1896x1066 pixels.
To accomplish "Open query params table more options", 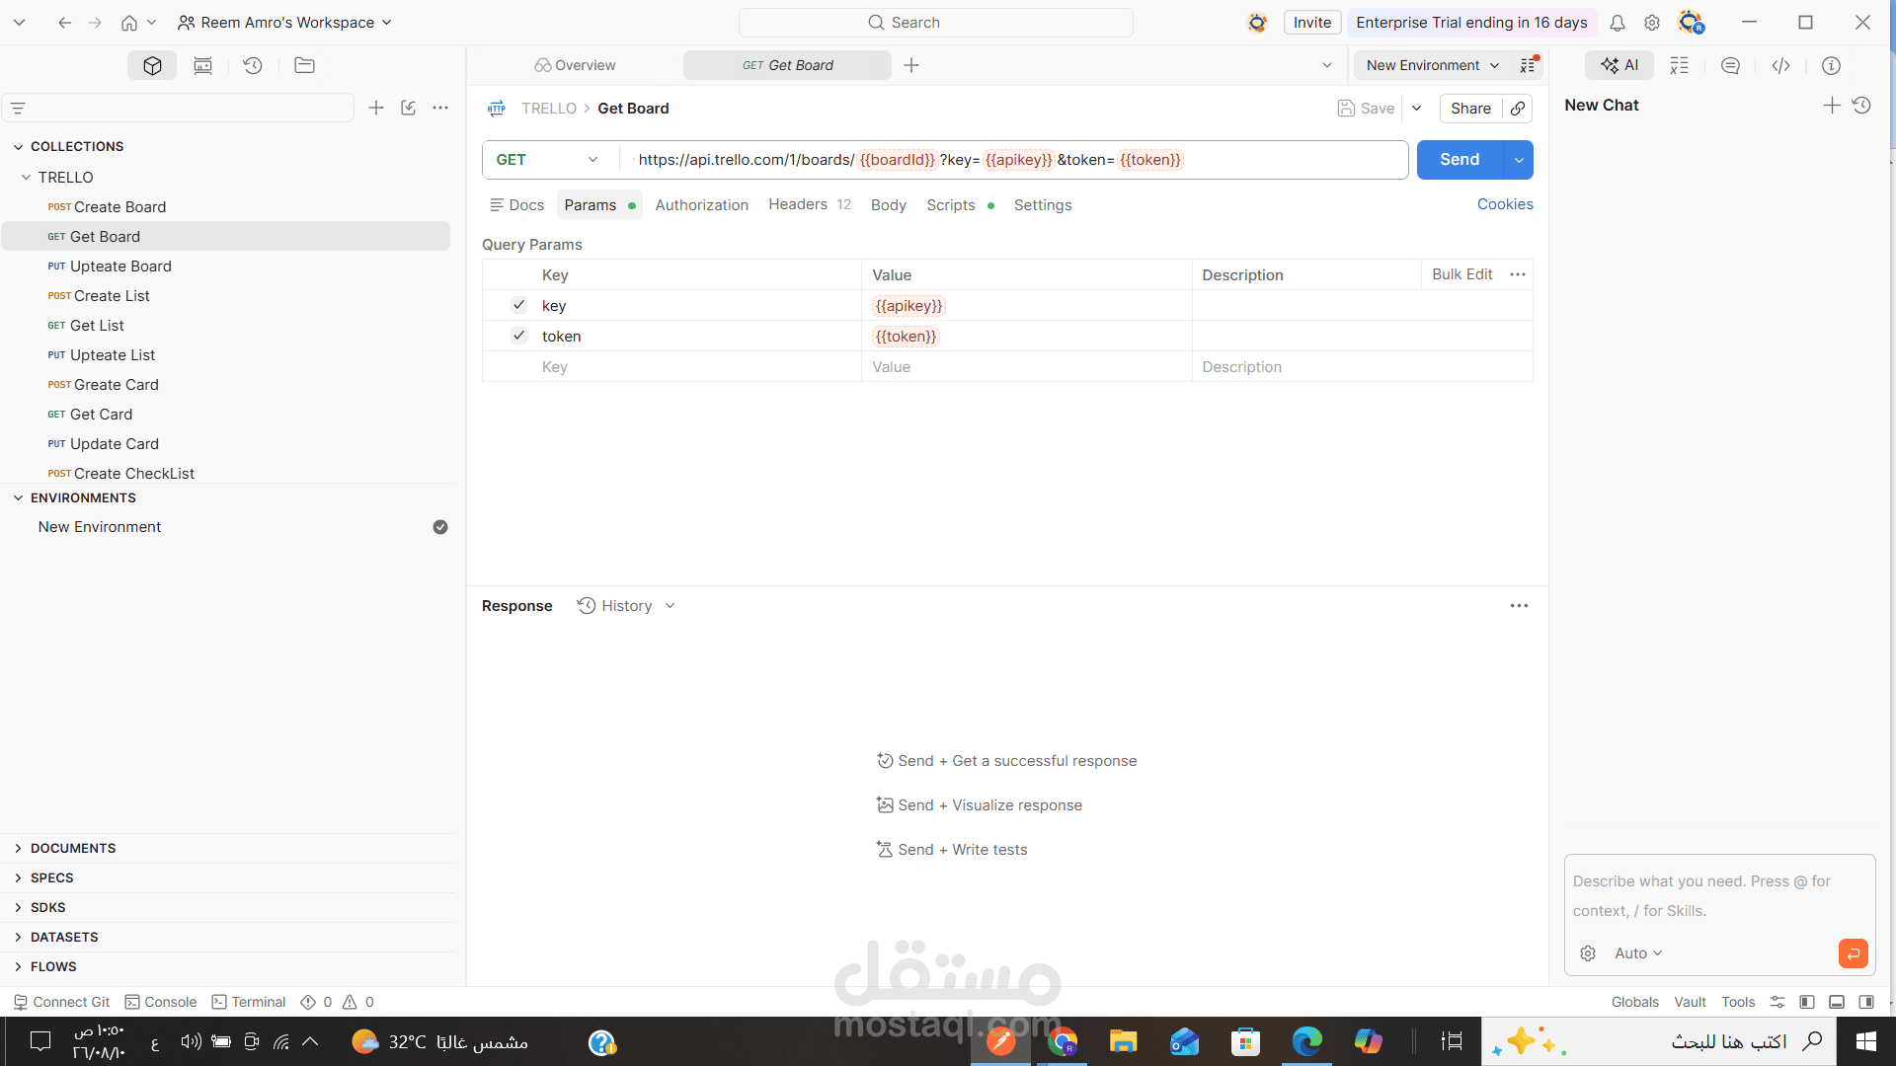I will (1518, 274).
